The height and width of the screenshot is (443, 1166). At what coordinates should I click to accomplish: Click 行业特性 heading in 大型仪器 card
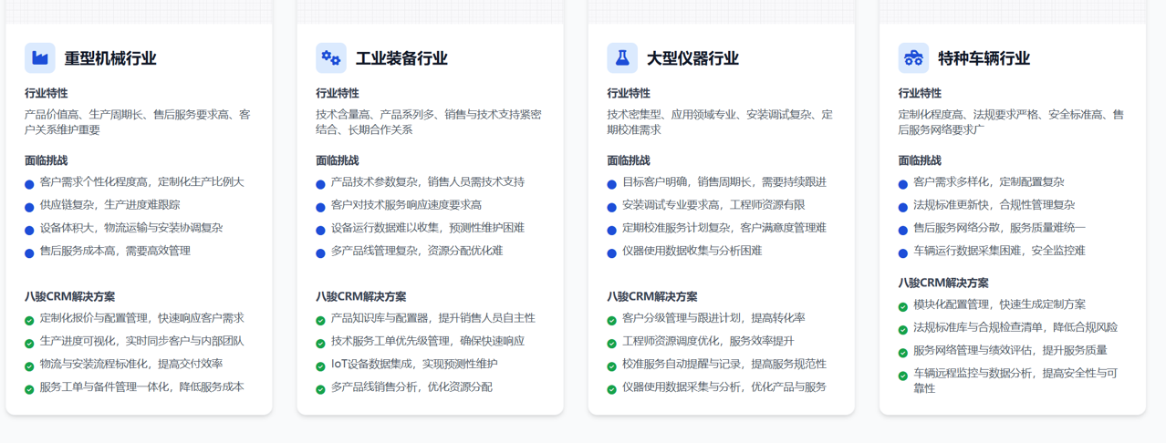(x=629, y=93)
